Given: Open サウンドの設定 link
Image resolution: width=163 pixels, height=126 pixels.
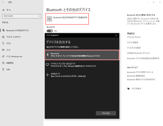Looking at the screenshot, I should [132, 43].
